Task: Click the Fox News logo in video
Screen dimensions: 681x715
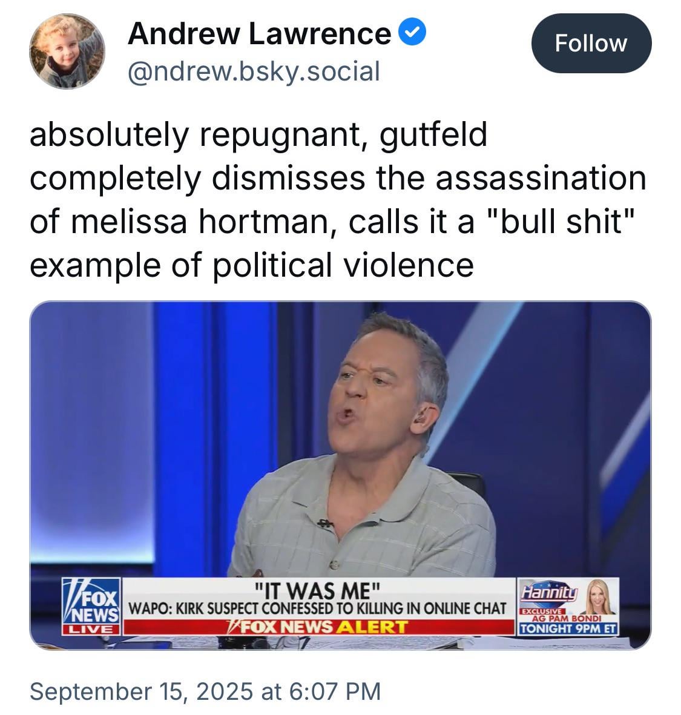Action: [91, 601]
